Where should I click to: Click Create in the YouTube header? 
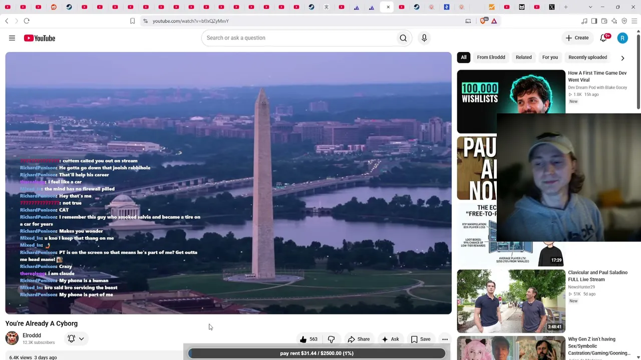[x=577, y=38]
